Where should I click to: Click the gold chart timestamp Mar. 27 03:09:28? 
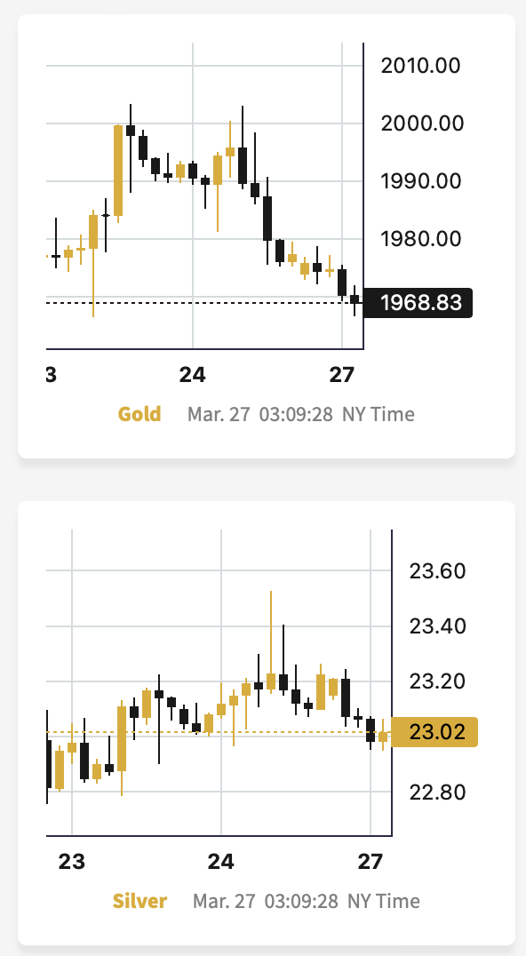pos(260,414)
